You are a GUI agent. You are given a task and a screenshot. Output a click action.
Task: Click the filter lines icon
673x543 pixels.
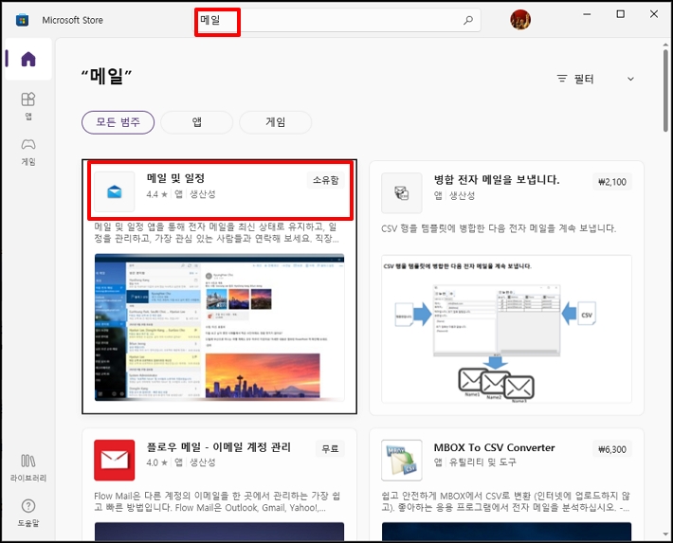click(x=562, y=79)
